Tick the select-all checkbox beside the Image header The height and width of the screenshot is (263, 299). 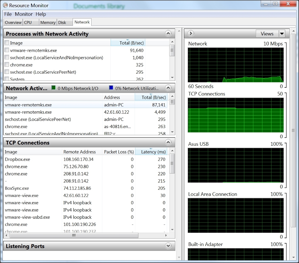(x=7, y=42)
